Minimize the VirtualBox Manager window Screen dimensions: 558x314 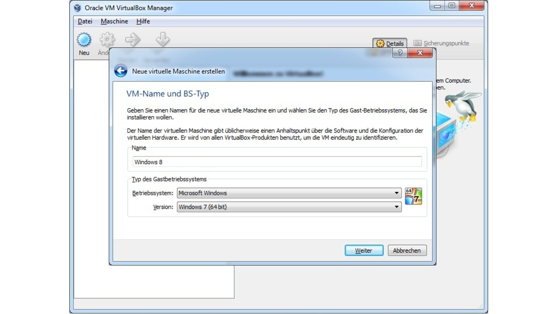pos(437,5)
